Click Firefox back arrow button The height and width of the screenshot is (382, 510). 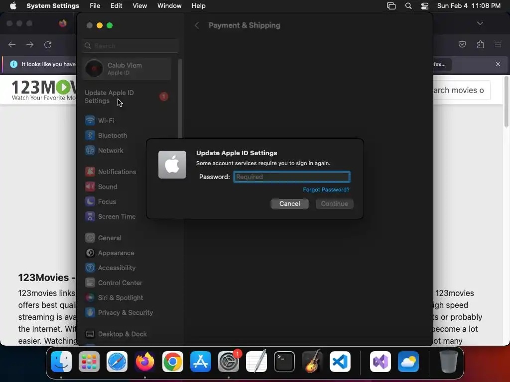tap(12, 44)
